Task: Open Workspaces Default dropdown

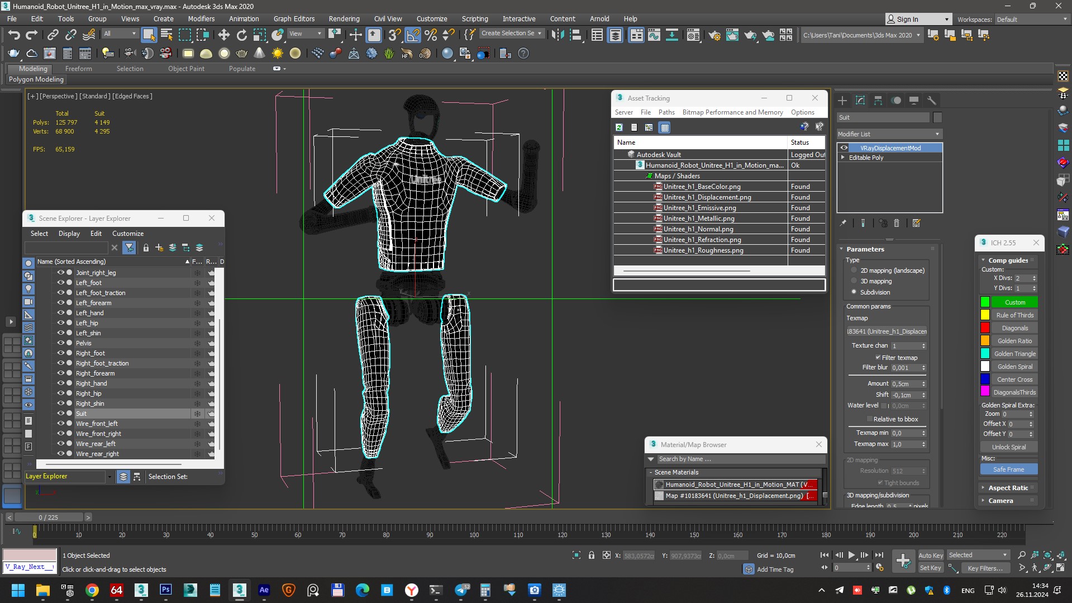Action: point(1031,19)
